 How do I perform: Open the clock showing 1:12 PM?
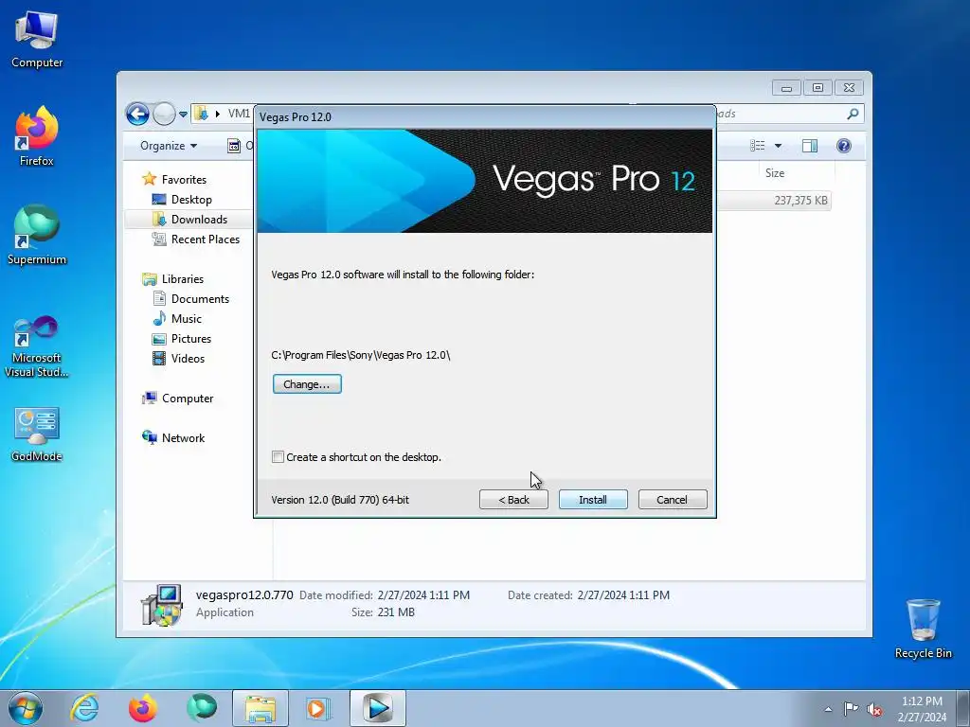click(x=922, y=709)
